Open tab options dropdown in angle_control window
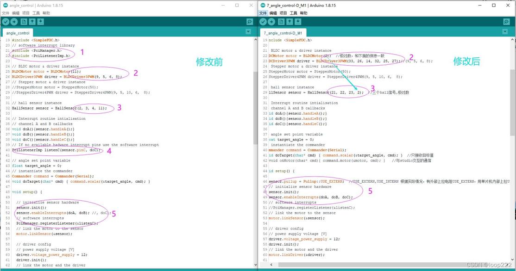 tap(248, 32)
